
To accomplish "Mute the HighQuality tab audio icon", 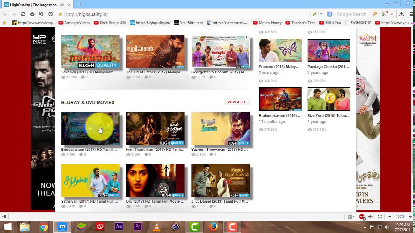I will coord(62,5).
